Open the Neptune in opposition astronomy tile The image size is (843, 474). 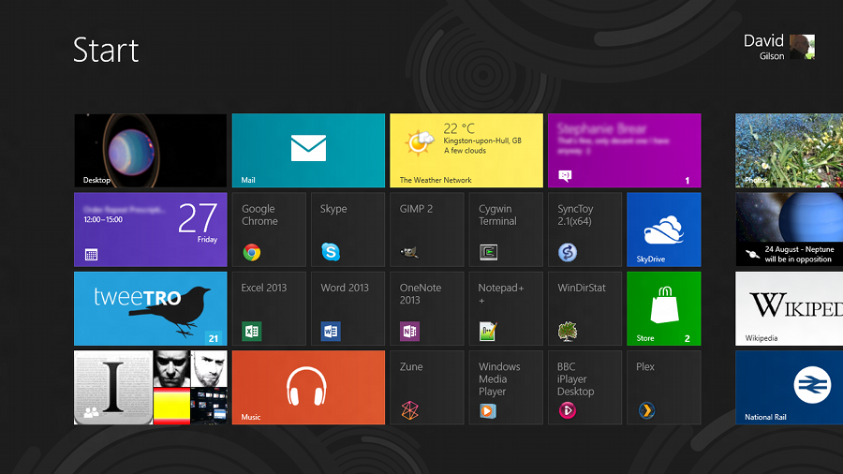pyautogui.click(x=790, y=230)
